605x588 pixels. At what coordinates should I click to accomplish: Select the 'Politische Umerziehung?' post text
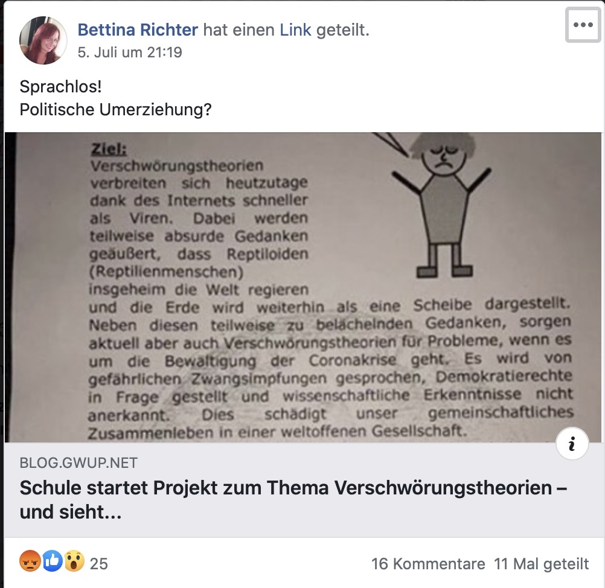pos(116,110)
